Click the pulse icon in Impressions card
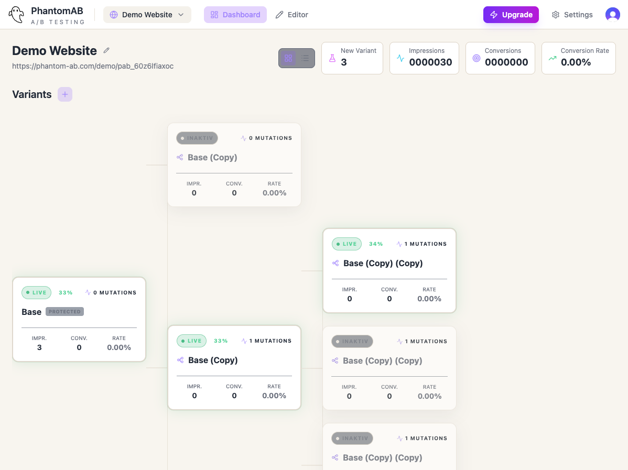Image resolution: width=628 pixels, height=470 pixels. click(x=400, y=58)
